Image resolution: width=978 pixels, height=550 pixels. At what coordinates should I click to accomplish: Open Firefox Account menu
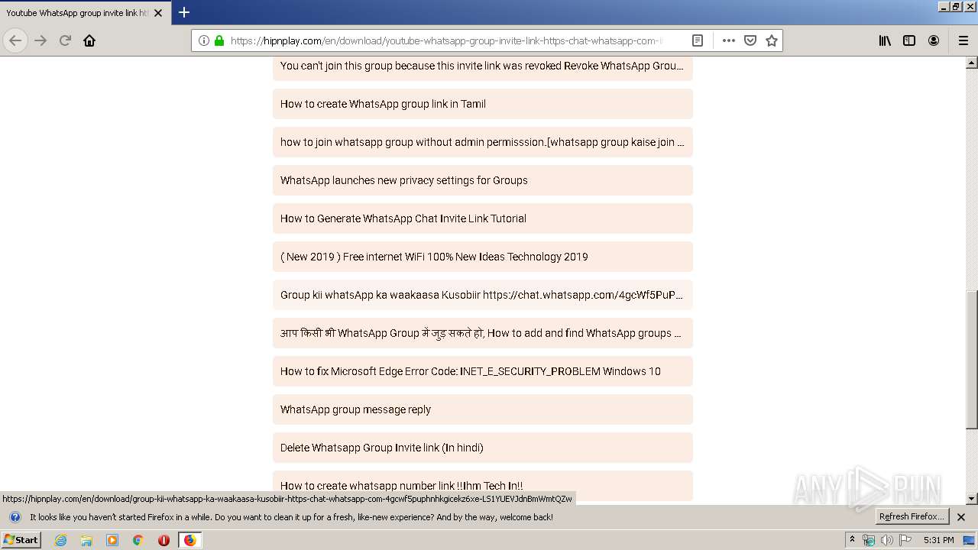934,40
